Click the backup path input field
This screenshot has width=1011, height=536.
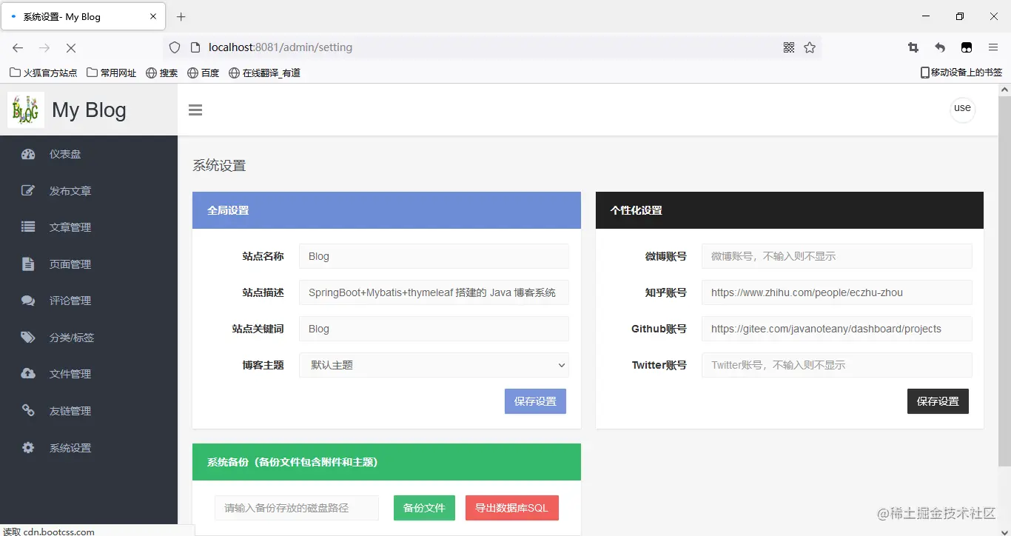(296, 508)
